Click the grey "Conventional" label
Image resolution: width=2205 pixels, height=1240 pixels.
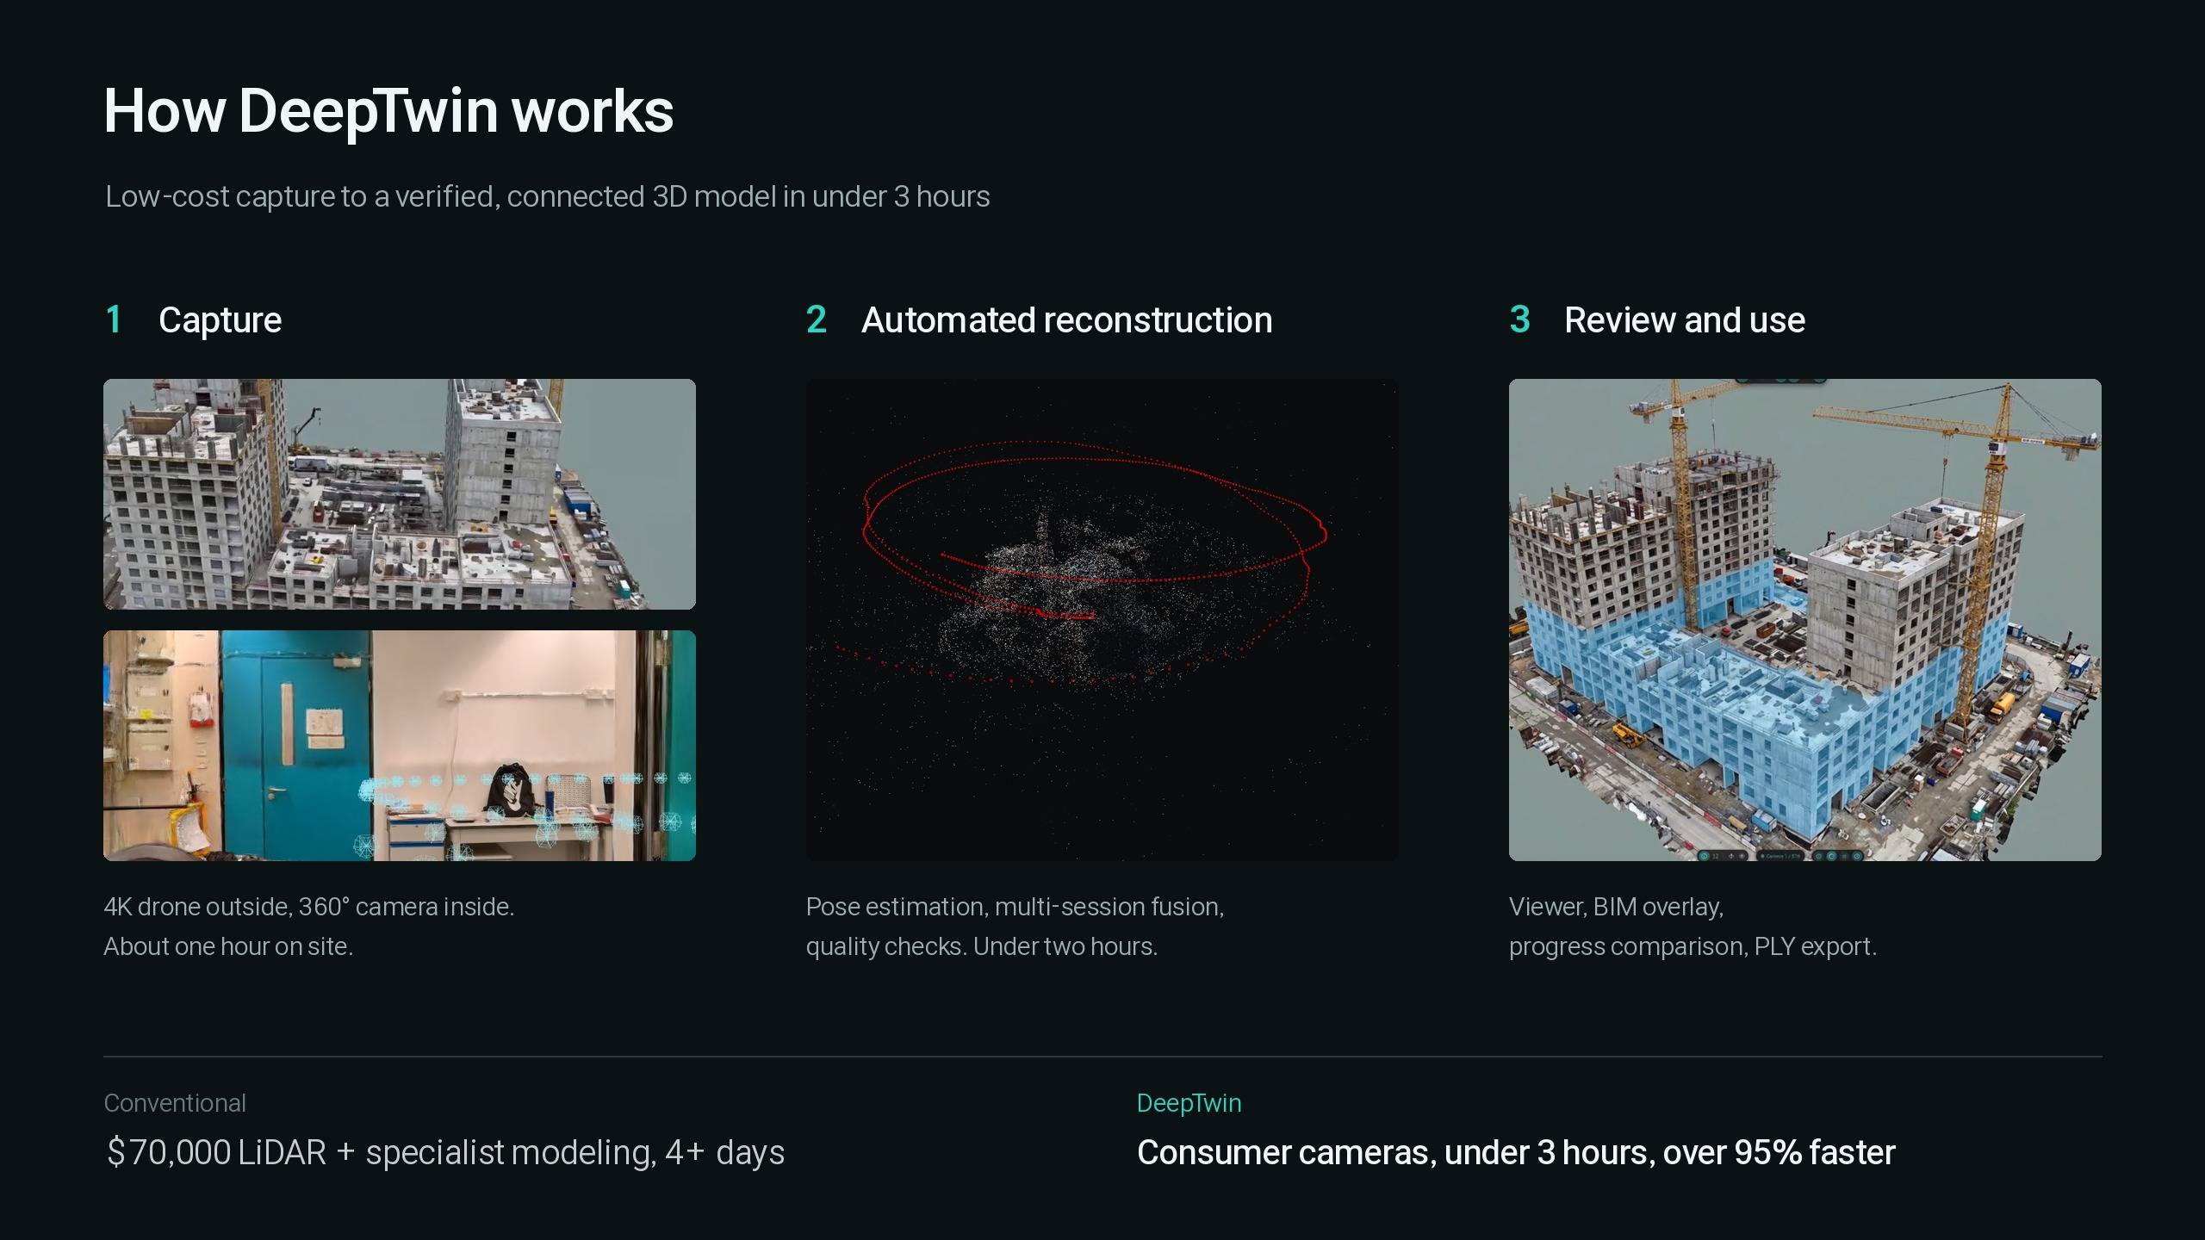(175, 1103)
